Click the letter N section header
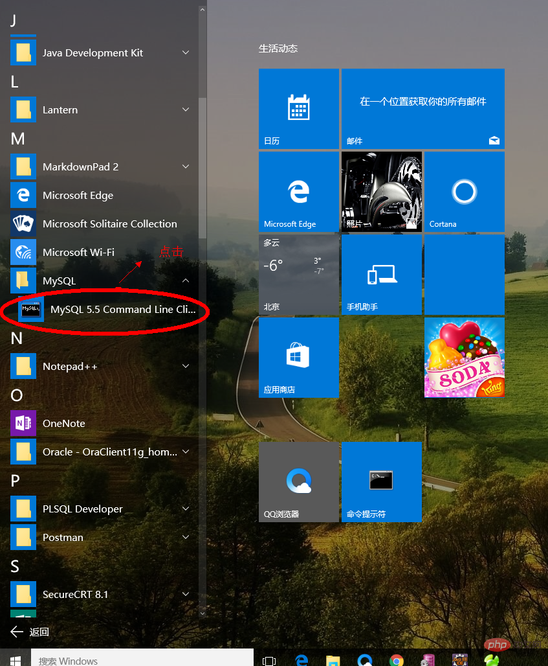 17,339
